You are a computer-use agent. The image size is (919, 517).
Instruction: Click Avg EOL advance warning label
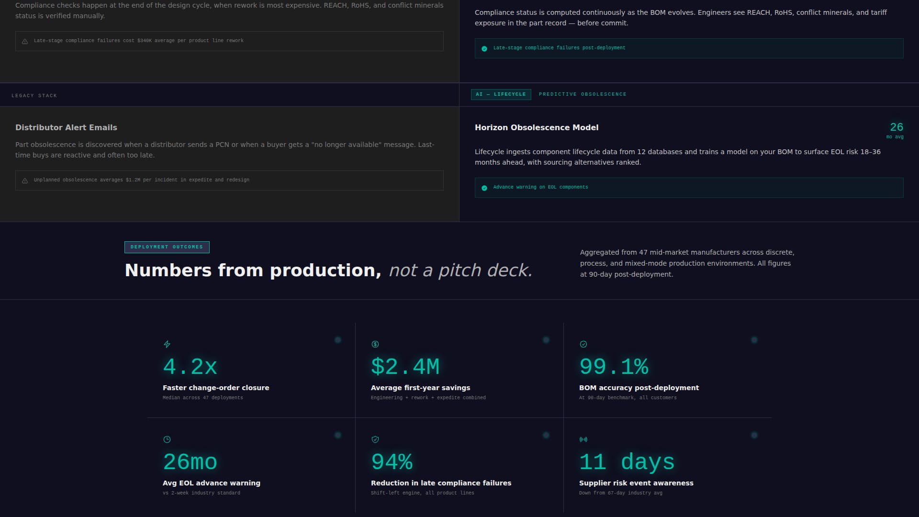coord(212,483)
